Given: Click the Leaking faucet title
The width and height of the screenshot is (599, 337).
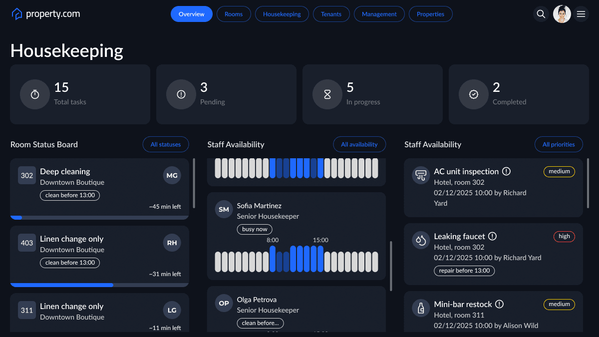Looking at the screenshot, I should pos(459,236).
